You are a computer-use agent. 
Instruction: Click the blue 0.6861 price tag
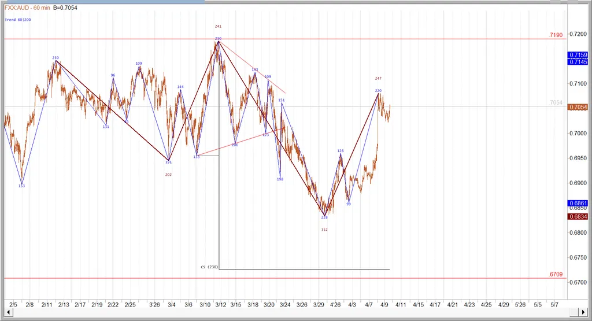click(578, 204)
